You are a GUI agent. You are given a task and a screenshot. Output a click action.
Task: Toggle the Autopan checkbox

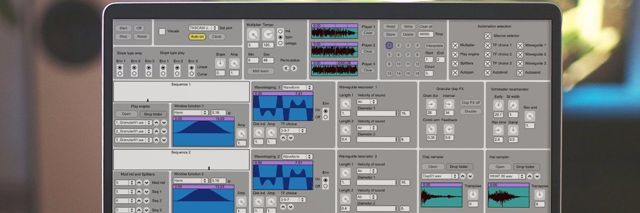coord(455,73)
